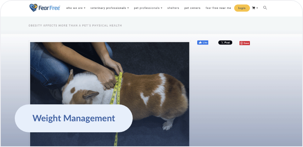Screen dimensions: 303x147
Task: Click the breadcrumb title about pet obesity
Action: point(75,25)
